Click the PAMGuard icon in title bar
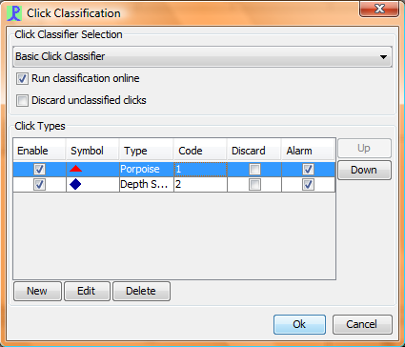The height and width of the screenshot is (347, 405). click(x=14, y=13)
